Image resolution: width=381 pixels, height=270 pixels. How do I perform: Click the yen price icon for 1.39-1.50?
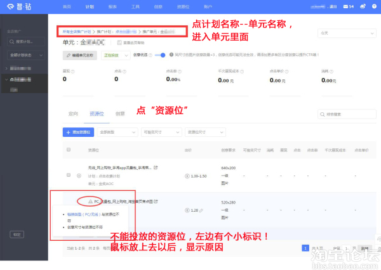click(x=186, y=174)
